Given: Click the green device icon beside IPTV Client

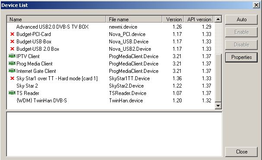Looking at the screenshot, I should coord(12,56).
